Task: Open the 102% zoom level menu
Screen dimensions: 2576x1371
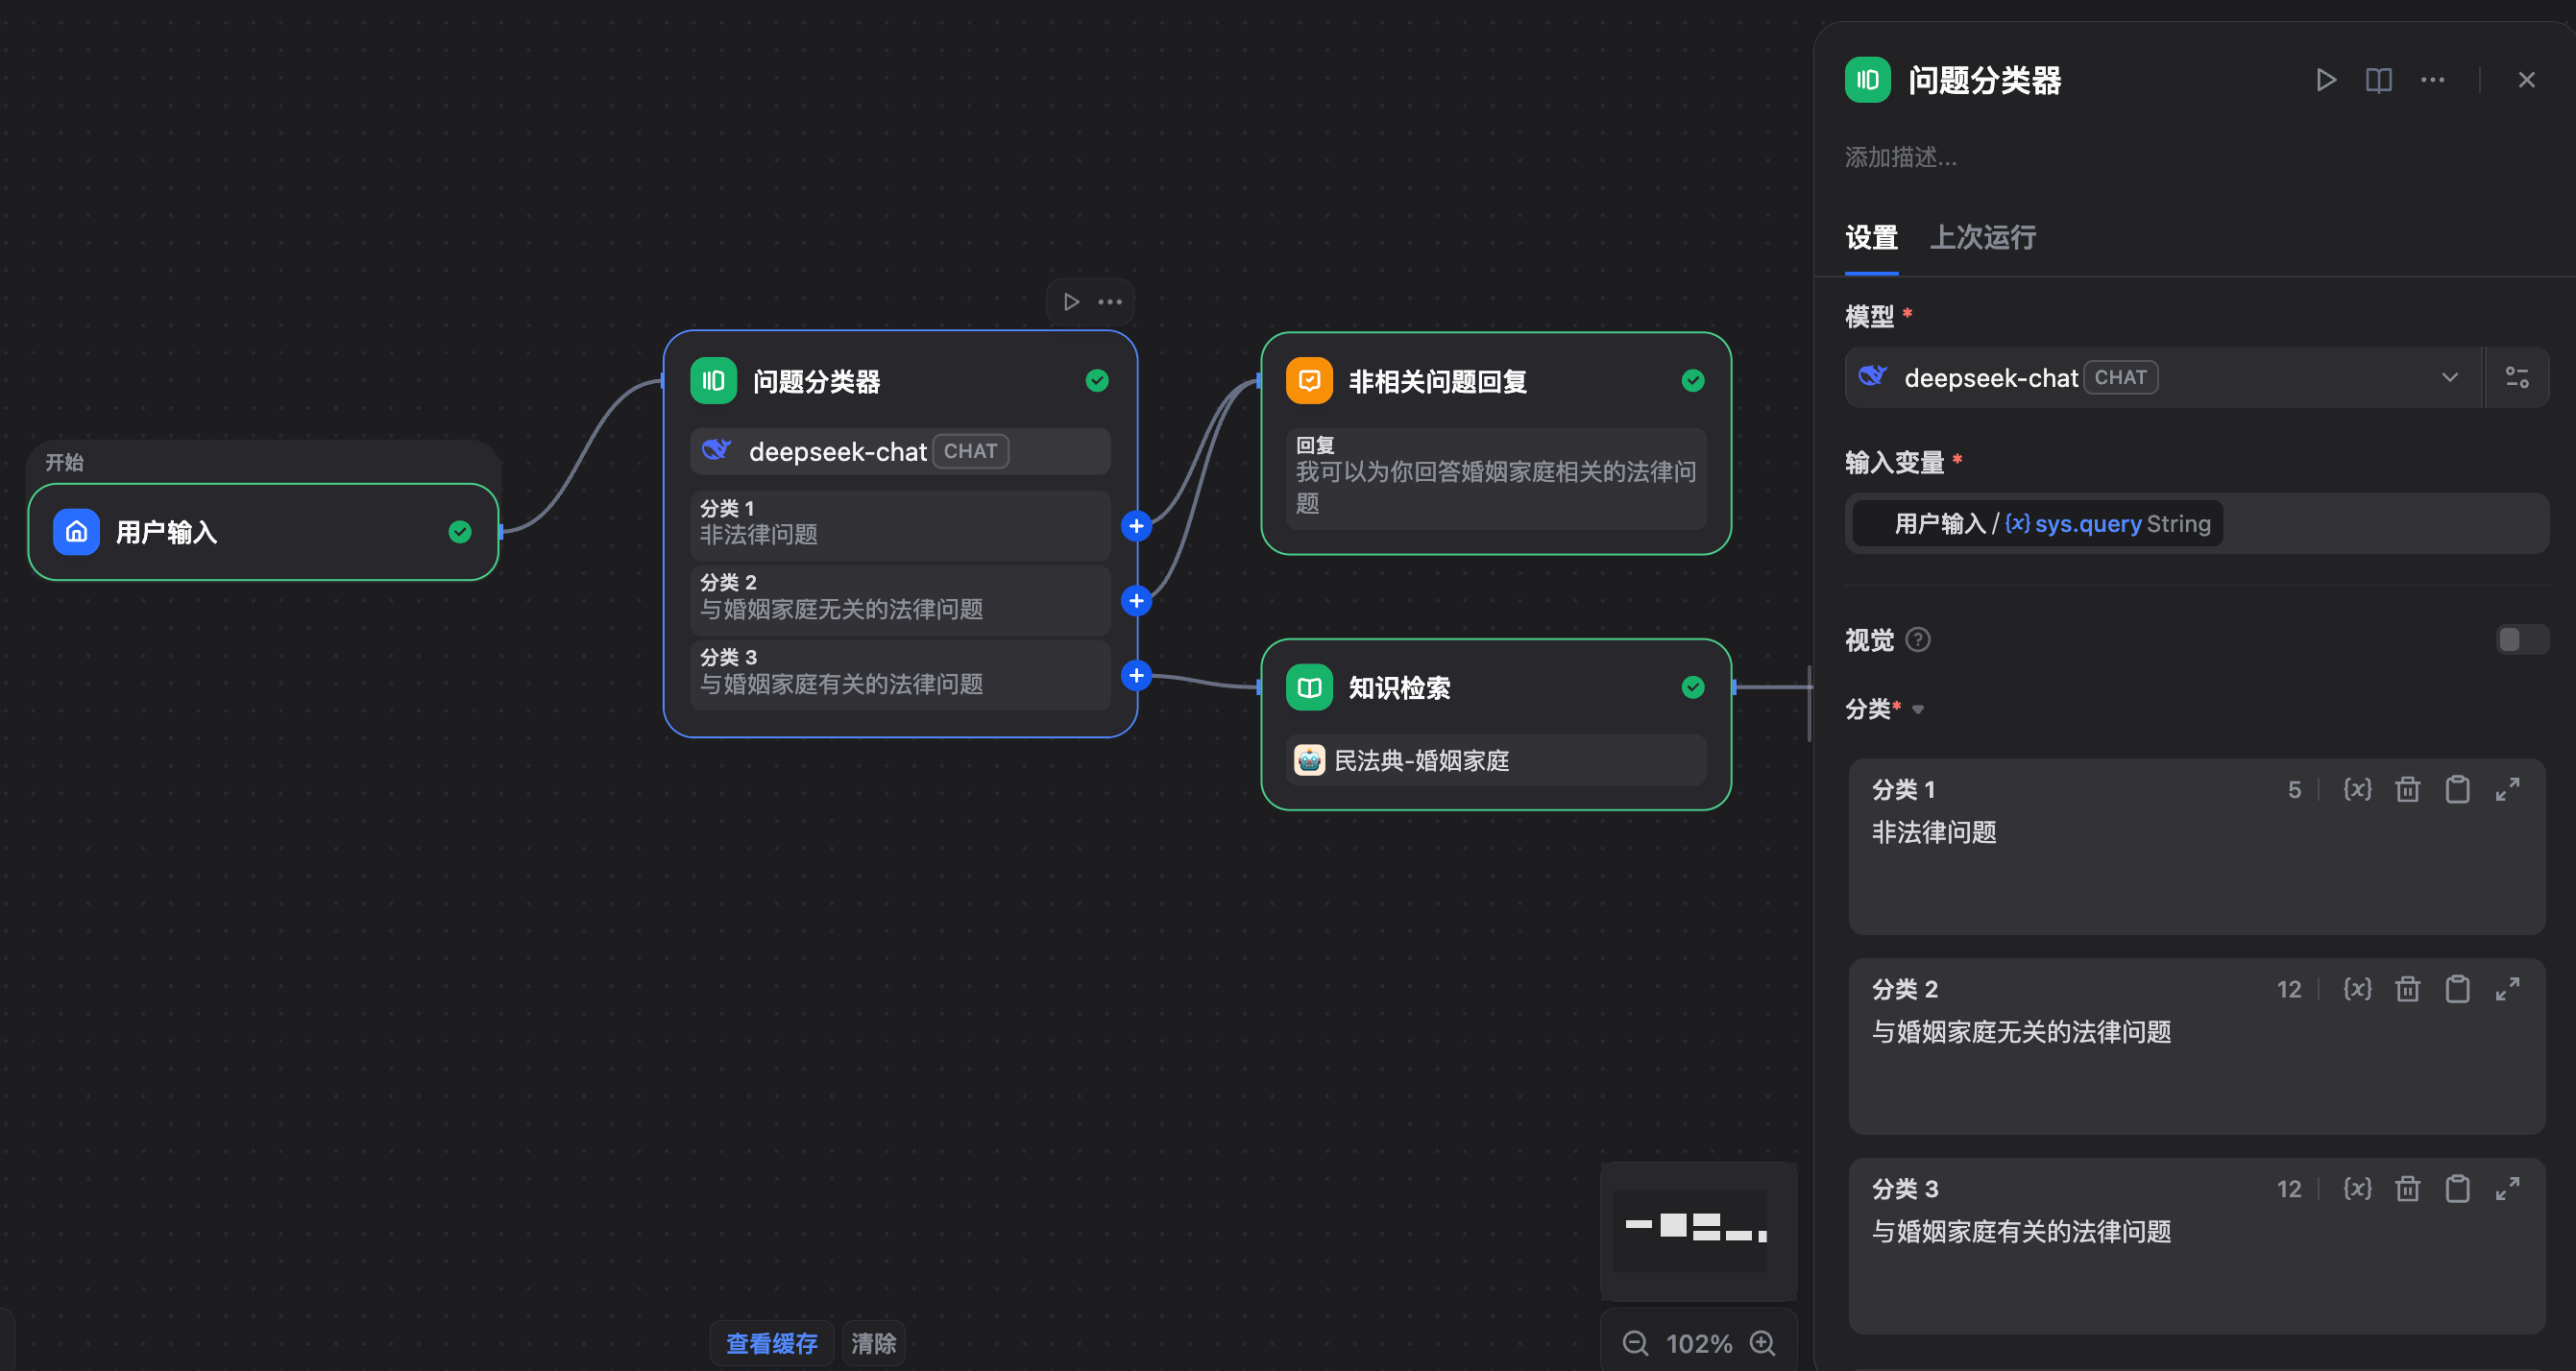Action: coord(1699,1343)
